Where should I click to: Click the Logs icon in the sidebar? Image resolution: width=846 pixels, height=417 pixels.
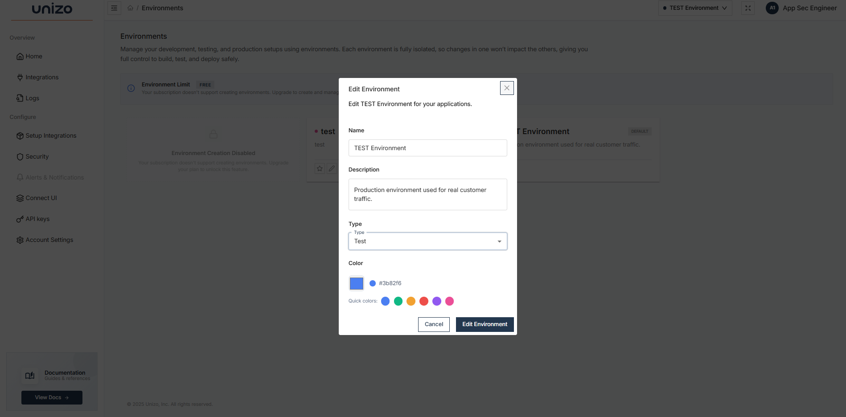click(20, 98)
